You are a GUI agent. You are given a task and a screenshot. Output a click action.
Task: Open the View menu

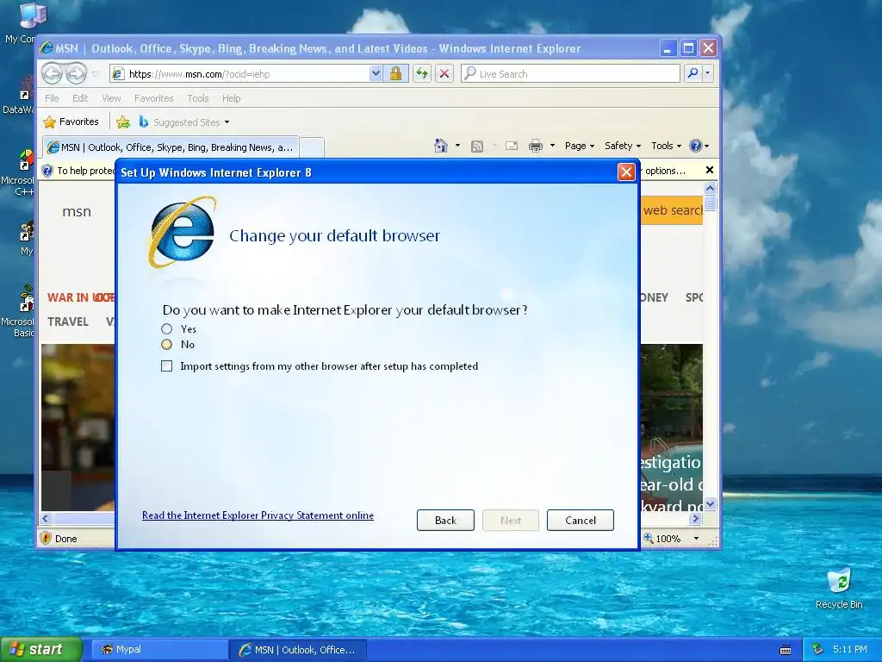coord(111,98)
